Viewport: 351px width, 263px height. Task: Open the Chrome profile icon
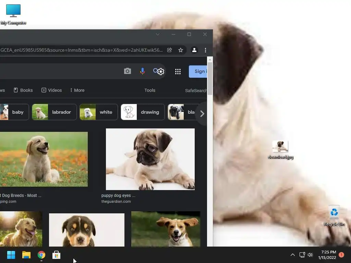coord(194,50)
